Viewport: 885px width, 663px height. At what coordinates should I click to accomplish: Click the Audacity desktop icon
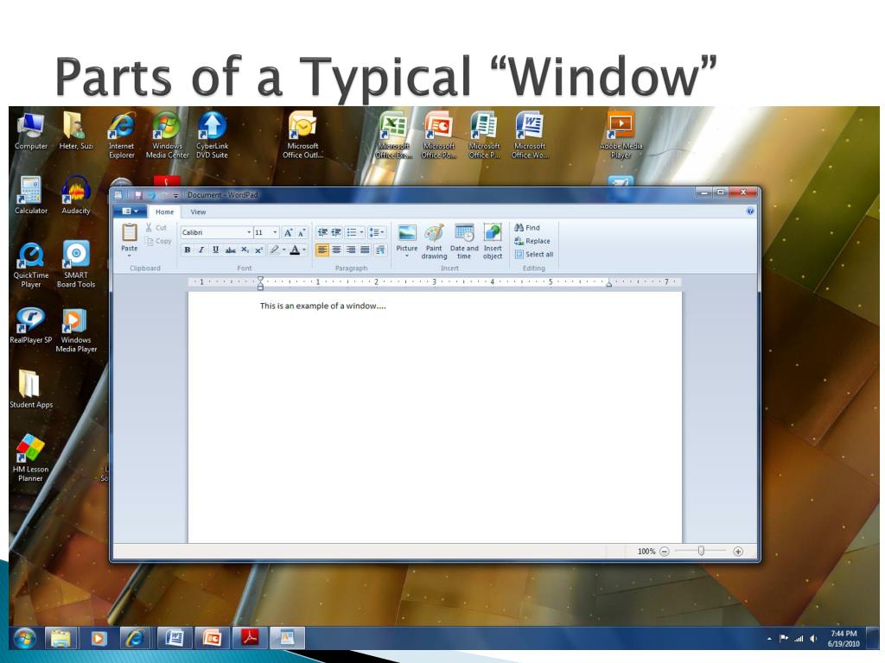point(76,195)
